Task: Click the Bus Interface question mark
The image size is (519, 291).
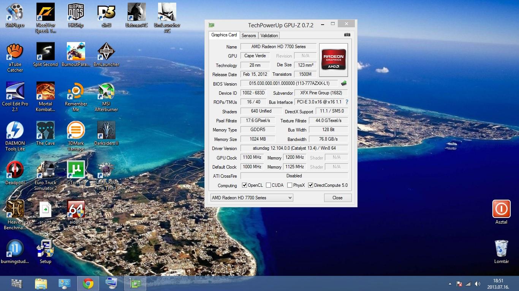Action: [x=347, y=102]
